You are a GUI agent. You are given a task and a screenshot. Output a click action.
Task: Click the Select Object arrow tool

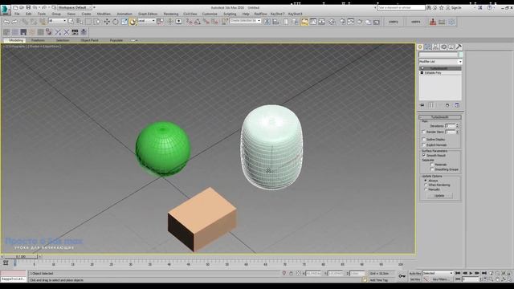71,22
